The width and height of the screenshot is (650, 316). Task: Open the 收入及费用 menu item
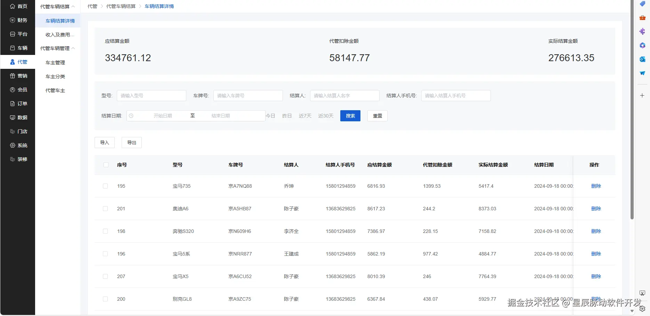[58, 35]
